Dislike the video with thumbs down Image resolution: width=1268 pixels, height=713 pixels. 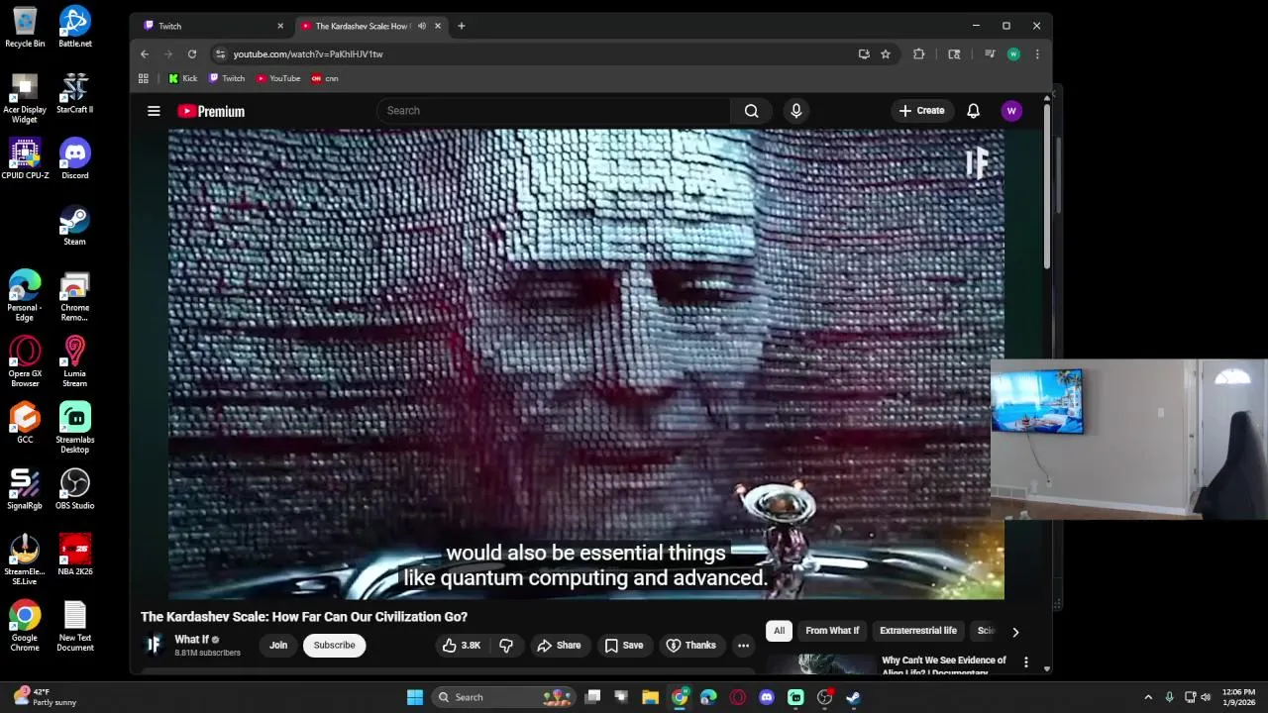[506, 645]
